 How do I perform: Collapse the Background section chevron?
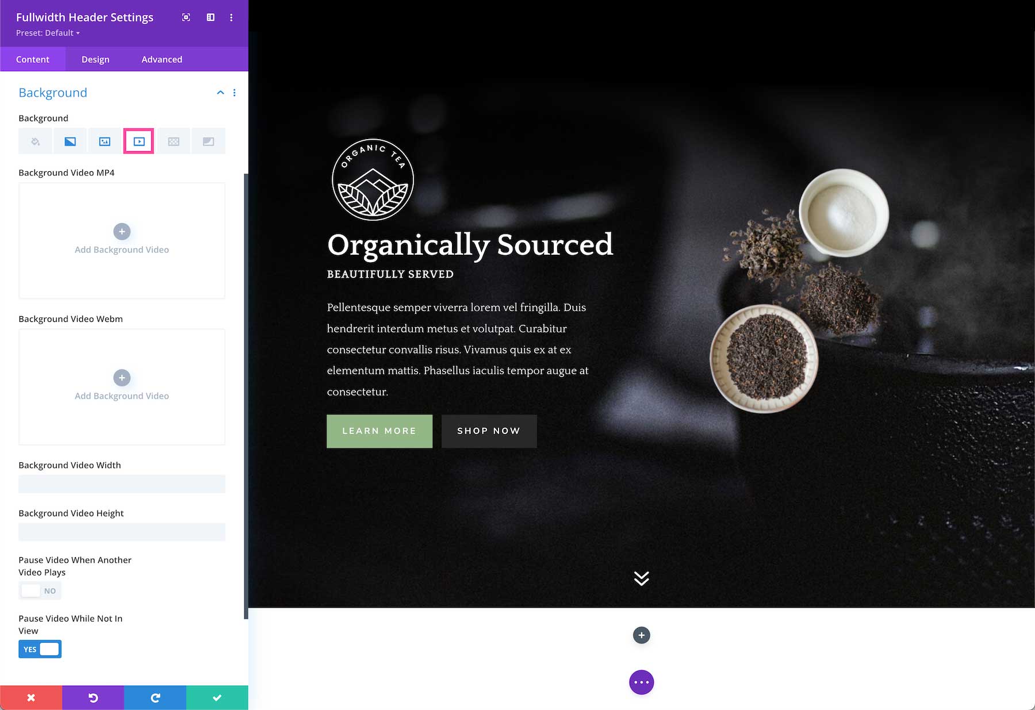pyautogui.click(x=220, y=93)
